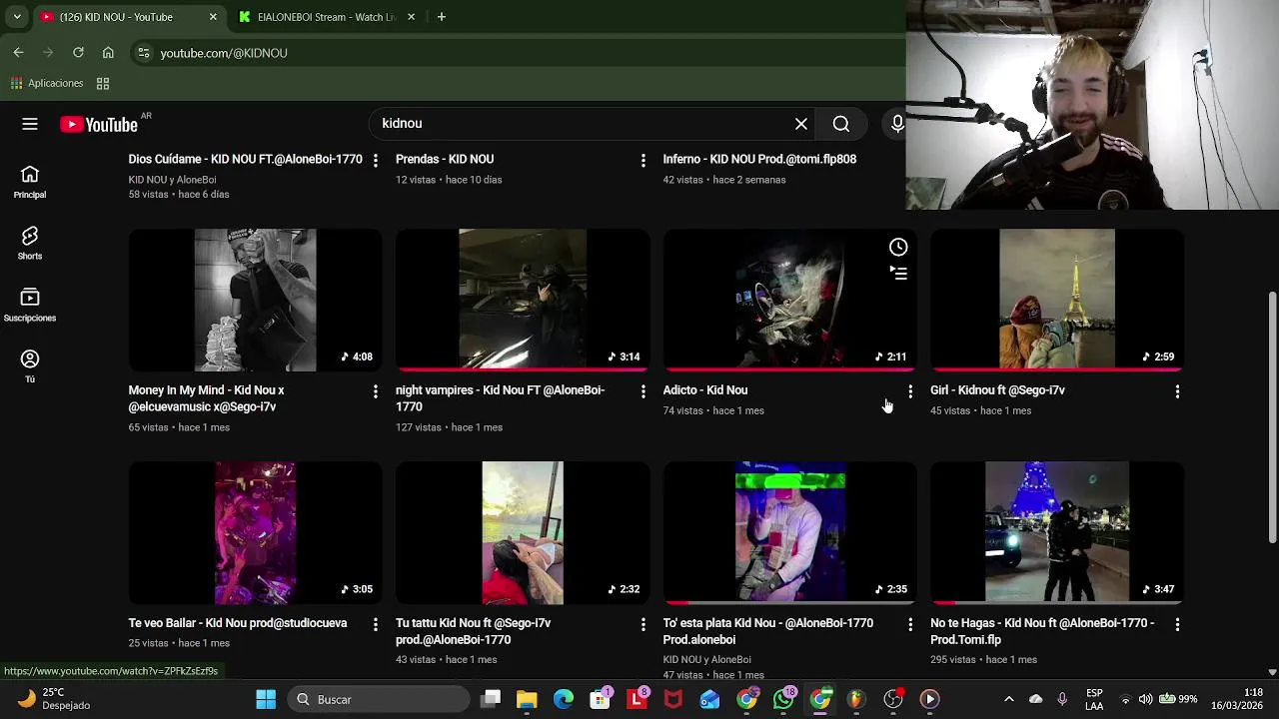This screenshot has height=719, width=1279.
Task: Open browser home page
Action: point(108,53)
